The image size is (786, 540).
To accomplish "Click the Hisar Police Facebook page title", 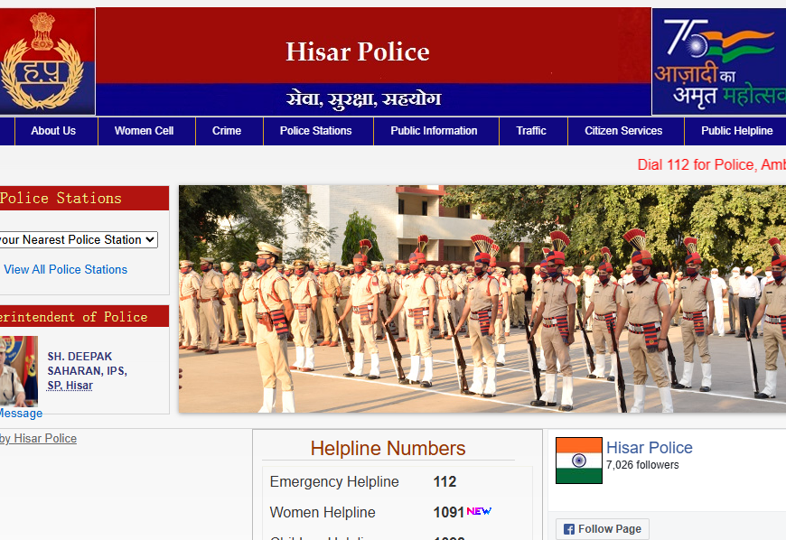I will 649,448.
